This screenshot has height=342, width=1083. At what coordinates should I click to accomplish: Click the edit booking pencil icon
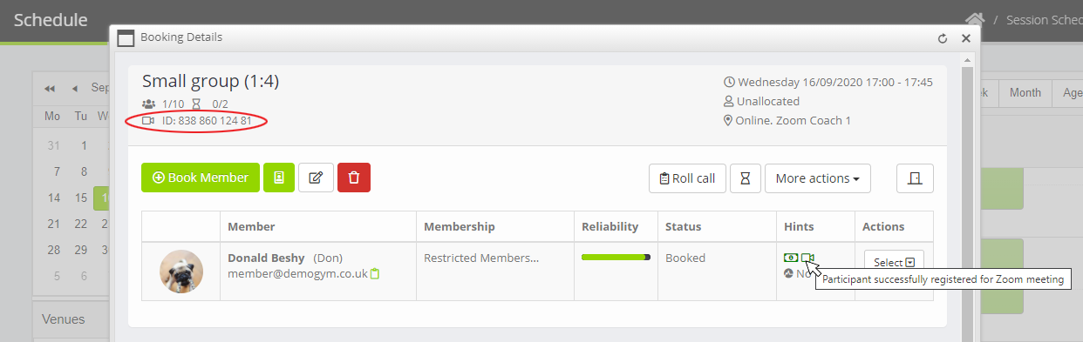point(316,178)
